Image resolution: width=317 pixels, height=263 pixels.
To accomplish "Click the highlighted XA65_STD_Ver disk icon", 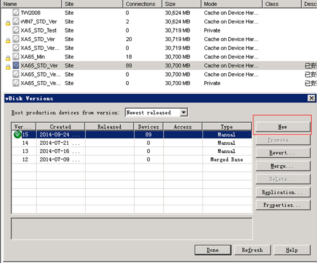I will point(16,65).
